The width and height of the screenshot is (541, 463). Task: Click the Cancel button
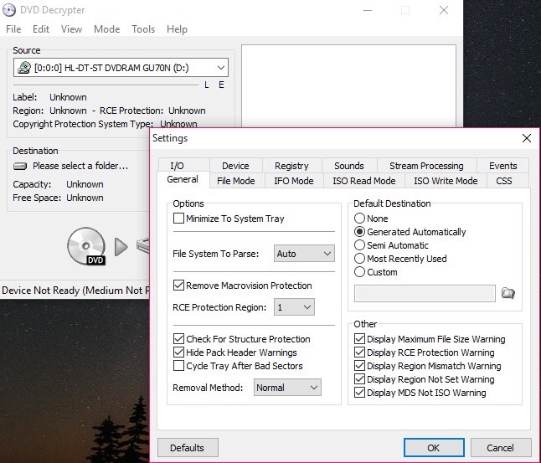pos(500,448)
